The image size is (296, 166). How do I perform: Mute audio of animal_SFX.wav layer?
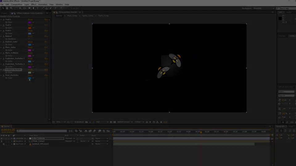[x=4, y=144]
